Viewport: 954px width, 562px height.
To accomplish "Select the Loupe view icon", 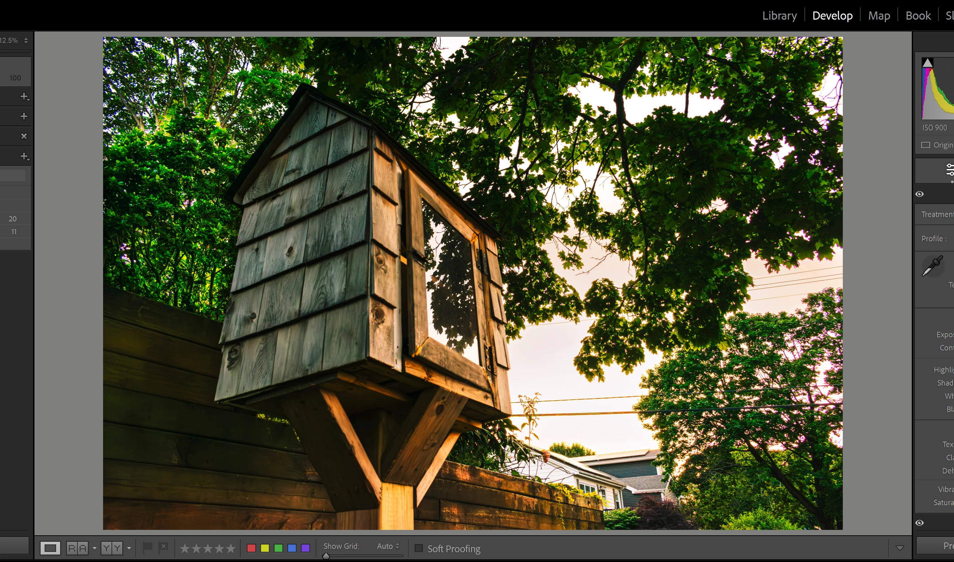I will [x=50, y=548].
